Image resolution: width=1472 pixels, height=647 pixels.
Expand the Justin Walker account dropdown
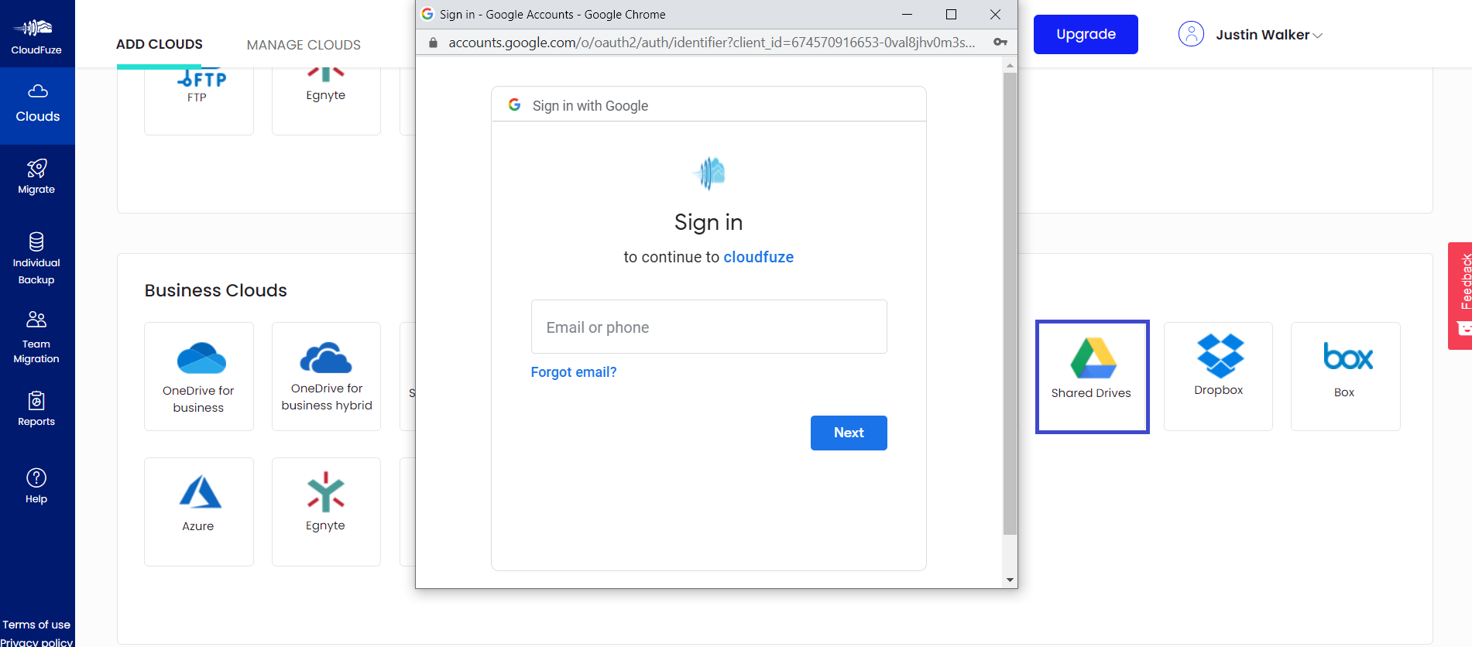point(1268,35)
